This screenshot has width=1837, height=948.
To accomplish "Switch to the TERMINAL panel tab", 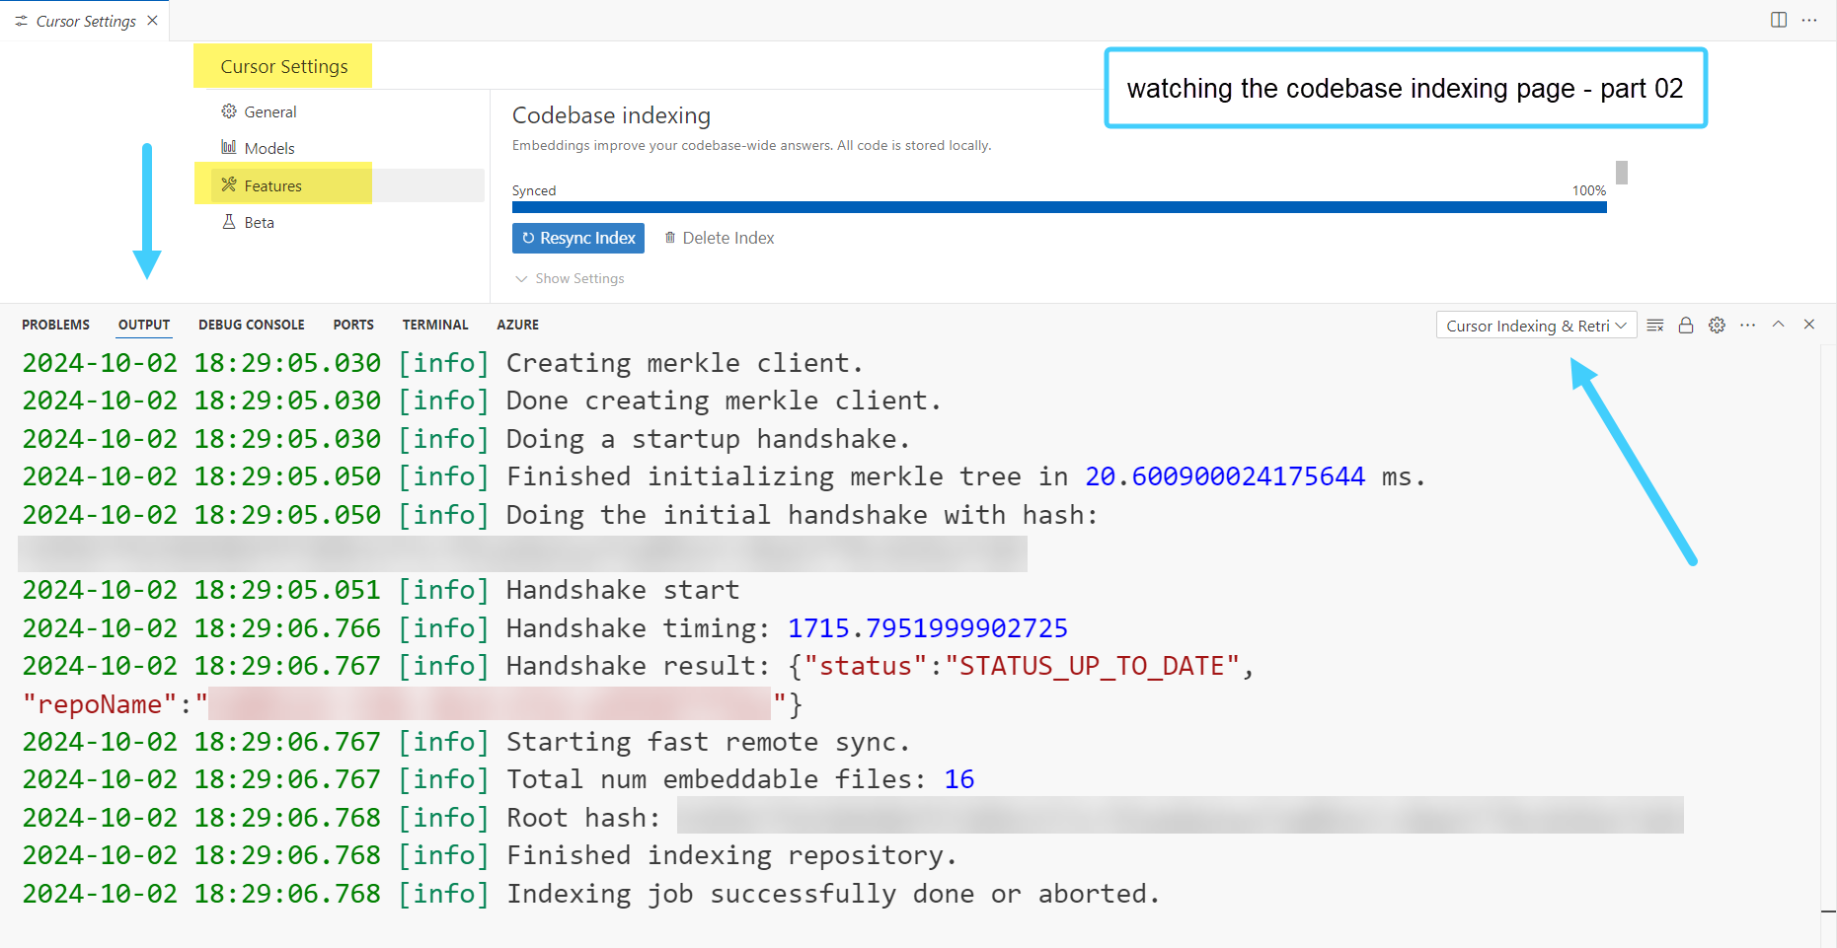I will coord(435,325).
